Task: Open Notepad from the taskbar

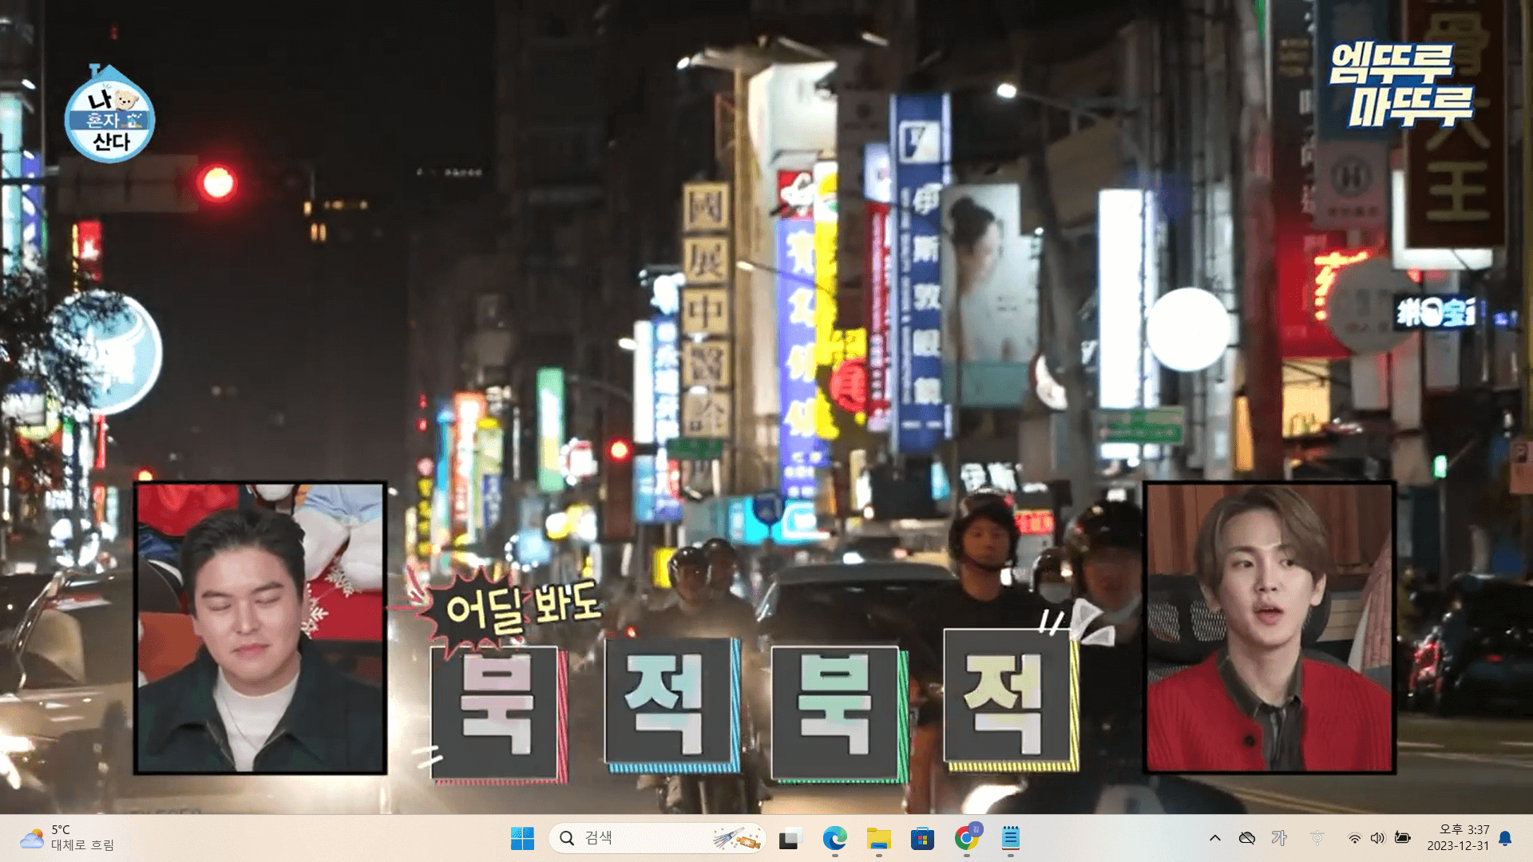Action: 1010,838
